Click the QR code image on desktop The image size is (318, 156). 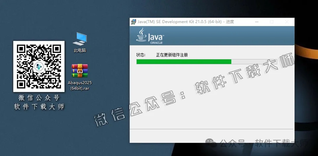point(39,67)
